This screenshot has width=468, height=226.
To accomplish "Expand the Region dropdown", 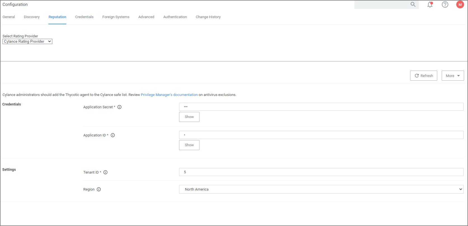I will coord(321,189).
